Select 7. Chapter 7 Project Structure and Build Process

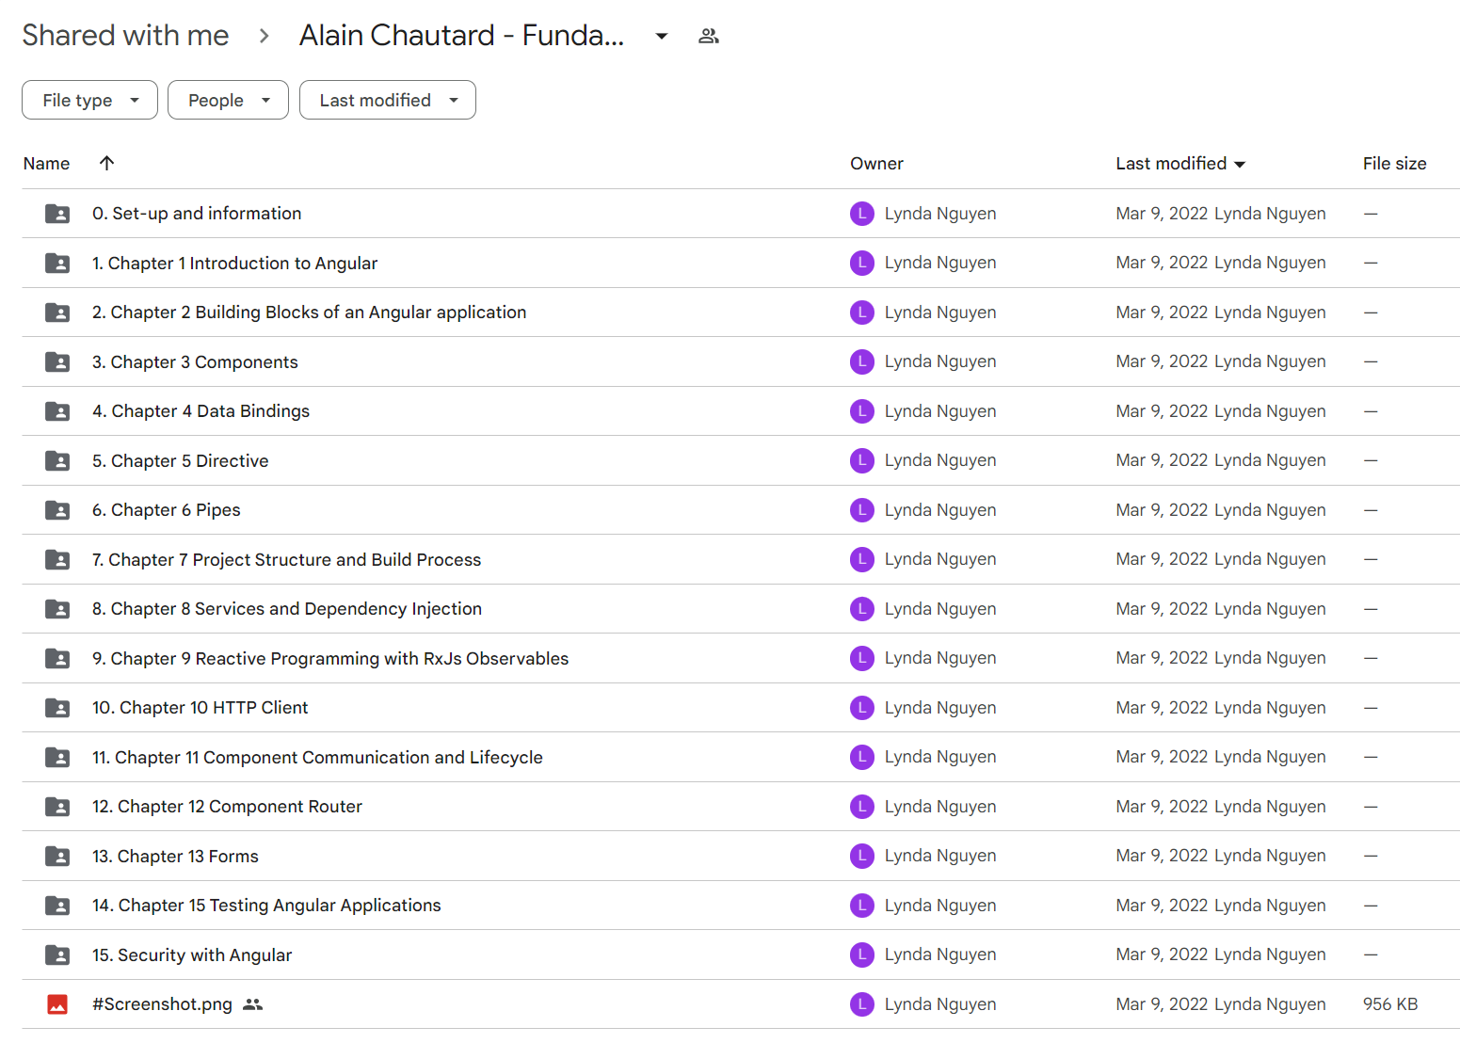(286, 560)
